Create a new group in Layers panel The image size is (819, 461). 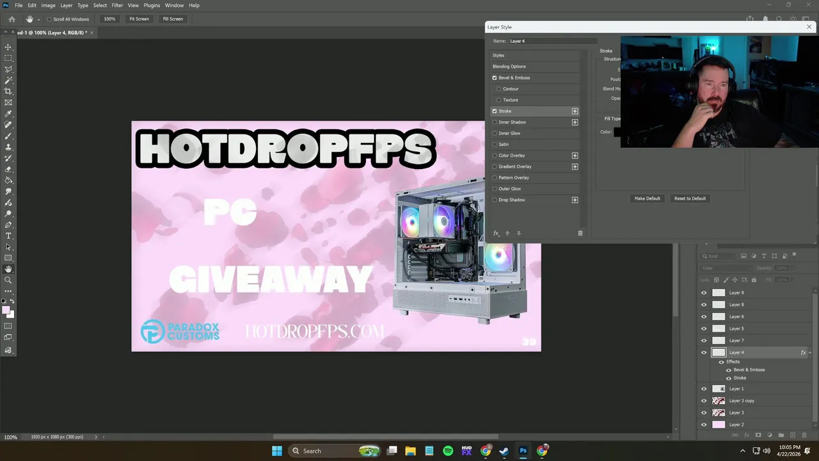(781, 435)
